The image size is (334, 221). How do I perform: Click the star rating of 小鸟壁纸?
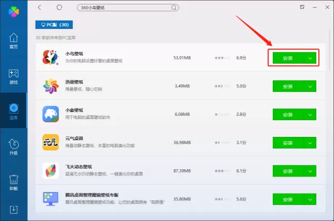point(222,58)
